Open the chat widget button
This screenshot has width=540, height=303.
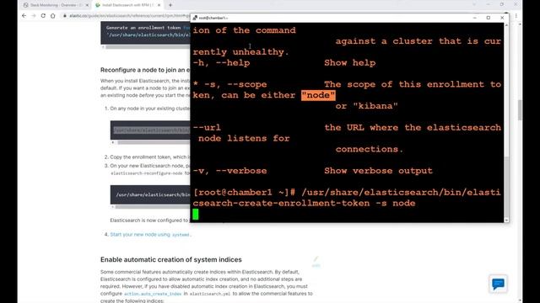[498, 284]
